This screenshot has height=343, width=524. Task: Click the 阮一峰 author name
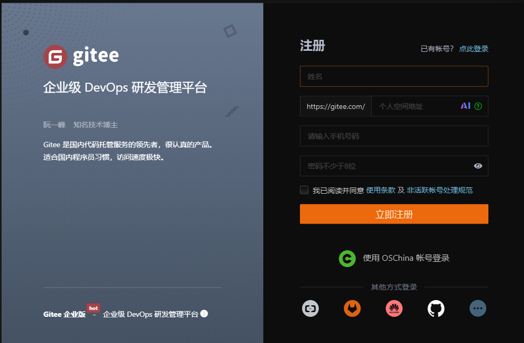[x=54, y=125]
